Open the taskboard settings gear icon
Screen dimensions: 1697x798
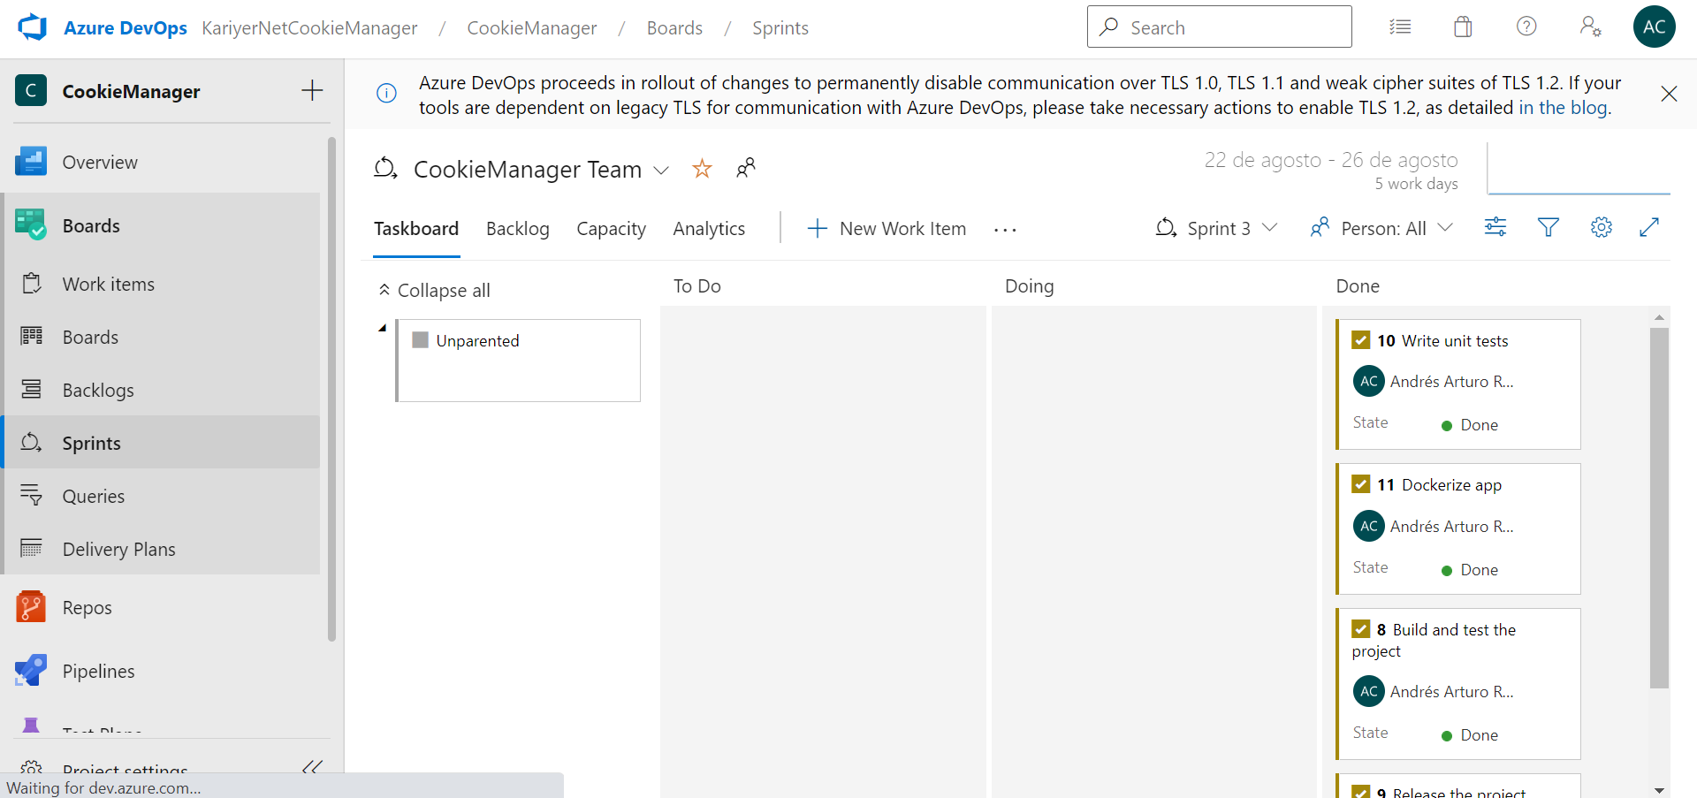pyautogui.click(x=1602, y=227)
